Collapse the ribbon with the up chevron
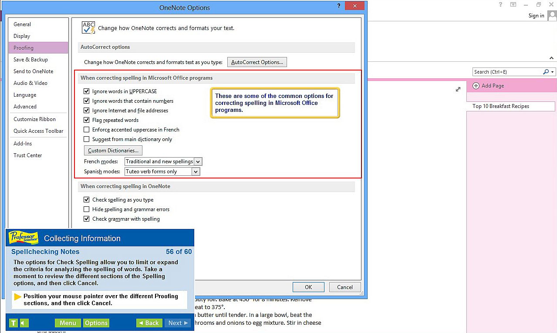 tap(551, 58)
